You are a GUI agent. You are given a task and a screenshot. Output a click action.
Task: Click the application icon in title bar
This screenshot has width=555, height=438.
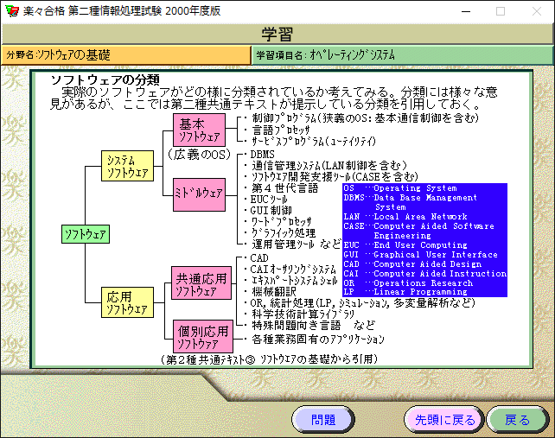click(12, 11)
